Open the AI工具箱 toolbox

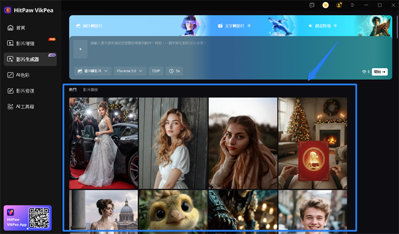[x=24, y=106]
